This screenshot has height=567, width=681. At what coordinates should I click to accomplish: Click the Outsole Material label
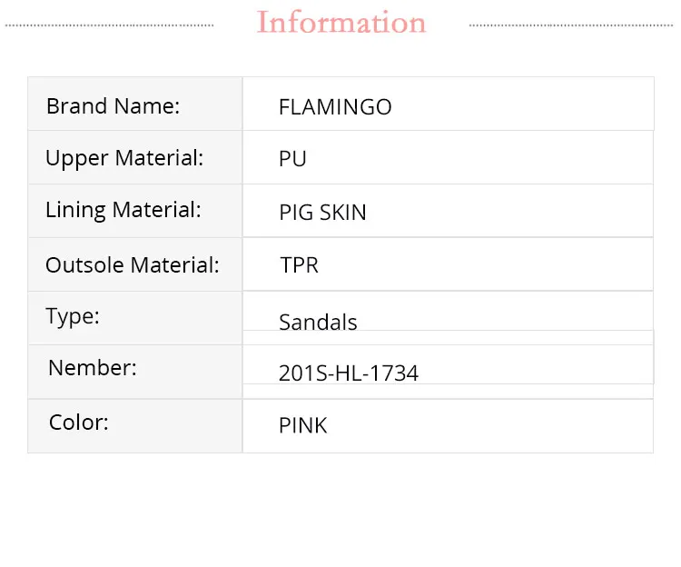[x=133, y=265]
